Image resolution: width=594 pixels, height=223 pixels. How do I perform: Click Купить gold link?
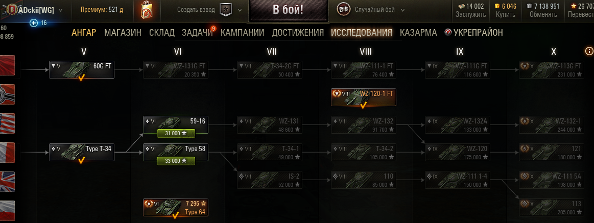(505, 15)
